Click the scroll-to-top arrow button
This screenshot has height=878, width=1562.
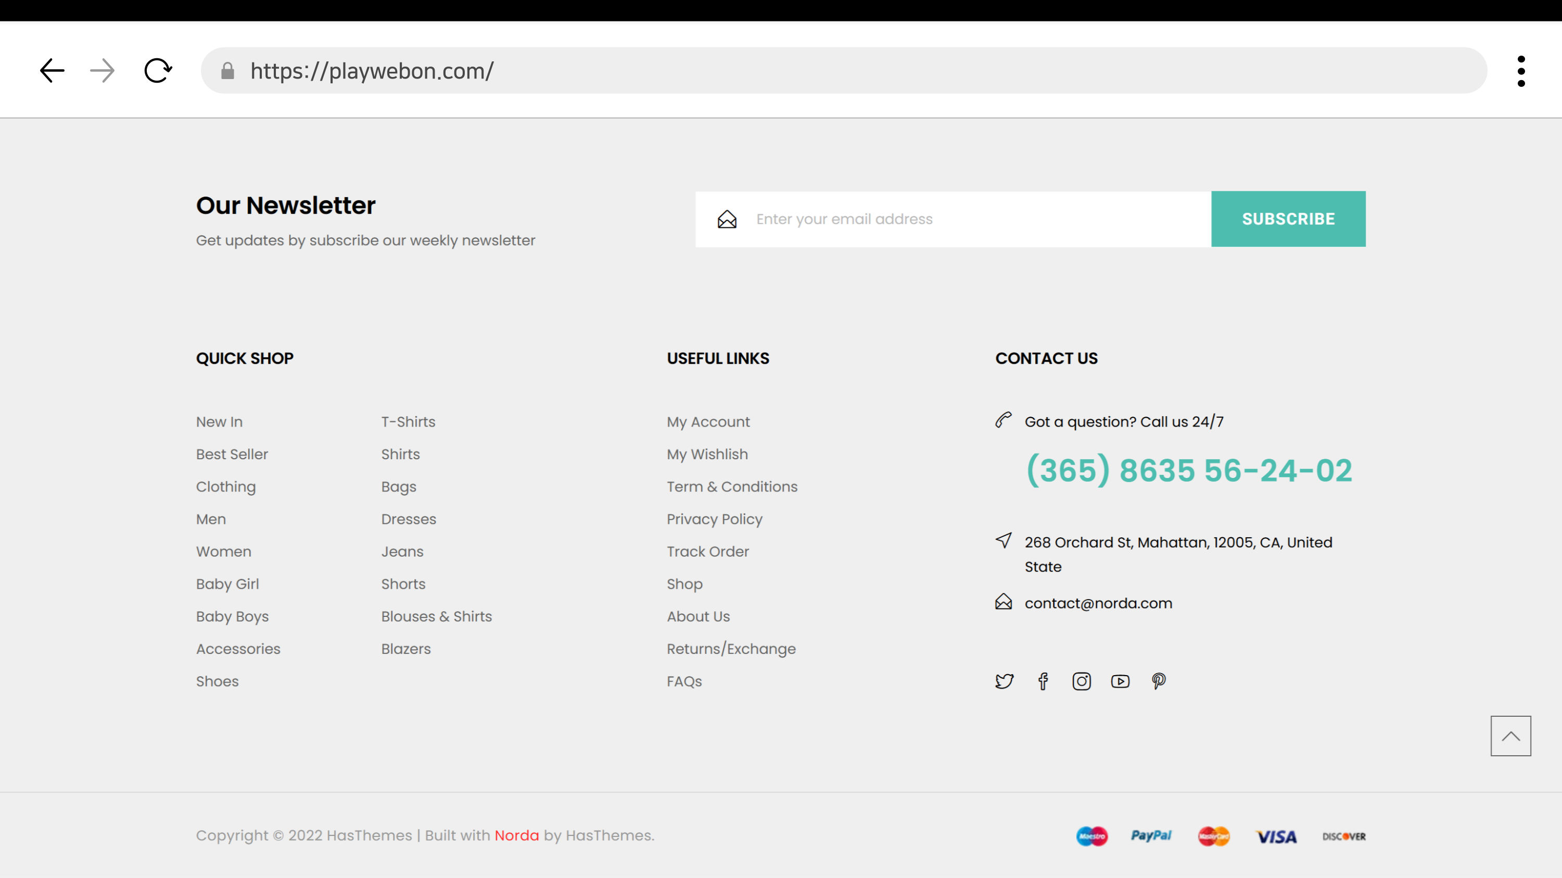[x=1510, y=735]
